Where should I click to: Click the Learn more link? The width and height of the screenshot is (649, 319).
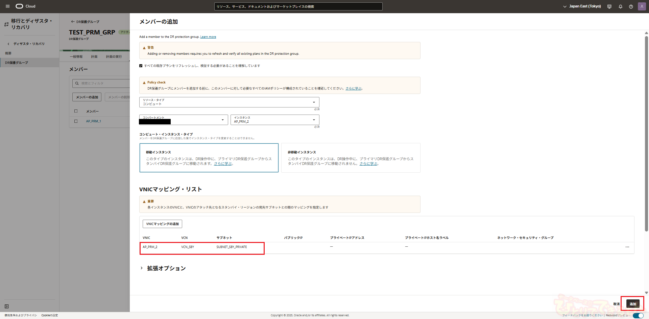208,37
